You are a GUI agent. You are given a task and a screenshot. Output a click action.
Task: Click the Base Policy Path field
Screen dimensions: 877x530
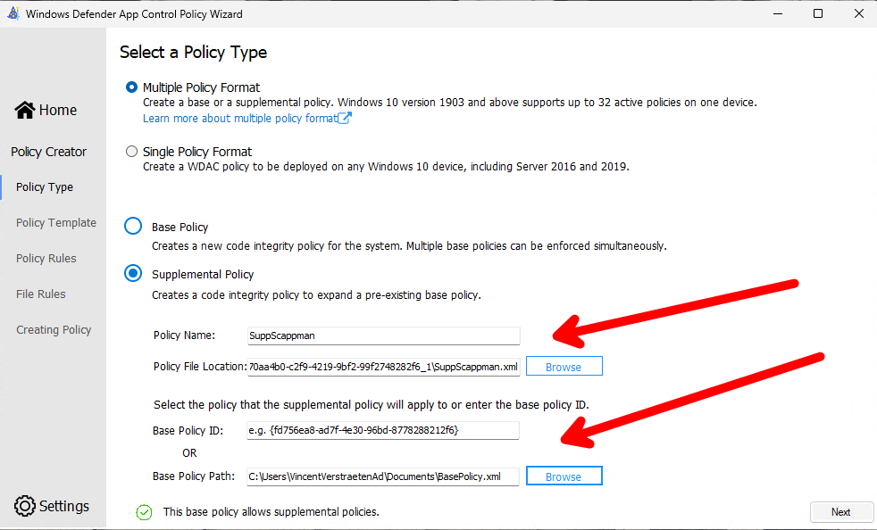click(383, 476)
